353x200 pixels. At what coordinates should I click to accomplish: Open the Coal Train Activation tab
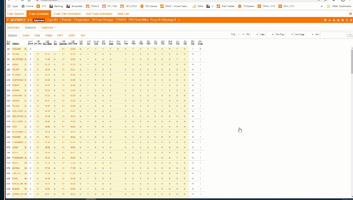point(67,14)
